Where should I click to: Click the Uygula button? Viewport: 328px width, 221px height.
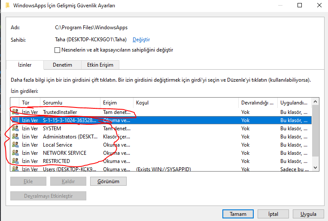click(x=308, y=214)
